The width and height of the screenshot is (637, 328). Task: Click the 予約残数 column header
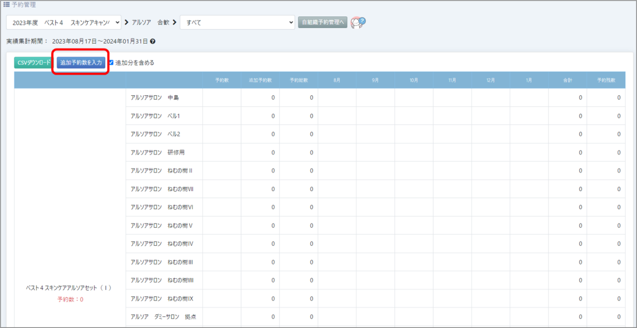click(606, 80)
